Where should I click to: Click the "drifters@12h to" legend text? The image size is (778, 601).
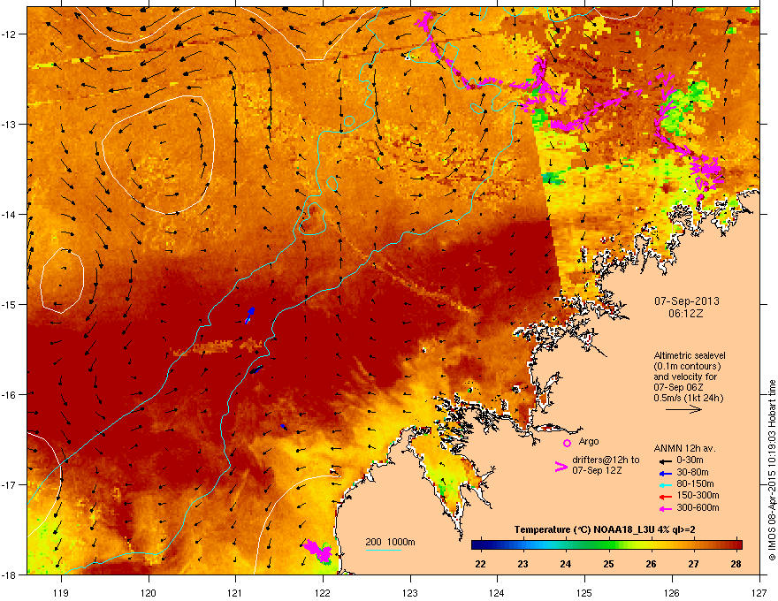(606, 460)
